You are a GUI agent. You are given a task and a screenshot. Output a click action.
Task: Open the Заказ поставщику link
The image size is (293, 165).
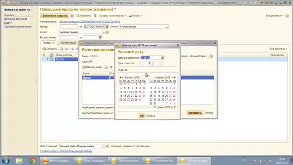pos(90,22)
